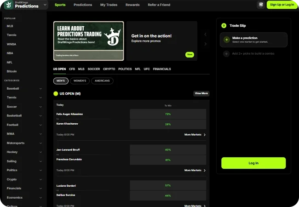The image size is (299, 207).
Task: Pick Jan-Lennard Struff at 40%
Action: [x=168, y=149]
